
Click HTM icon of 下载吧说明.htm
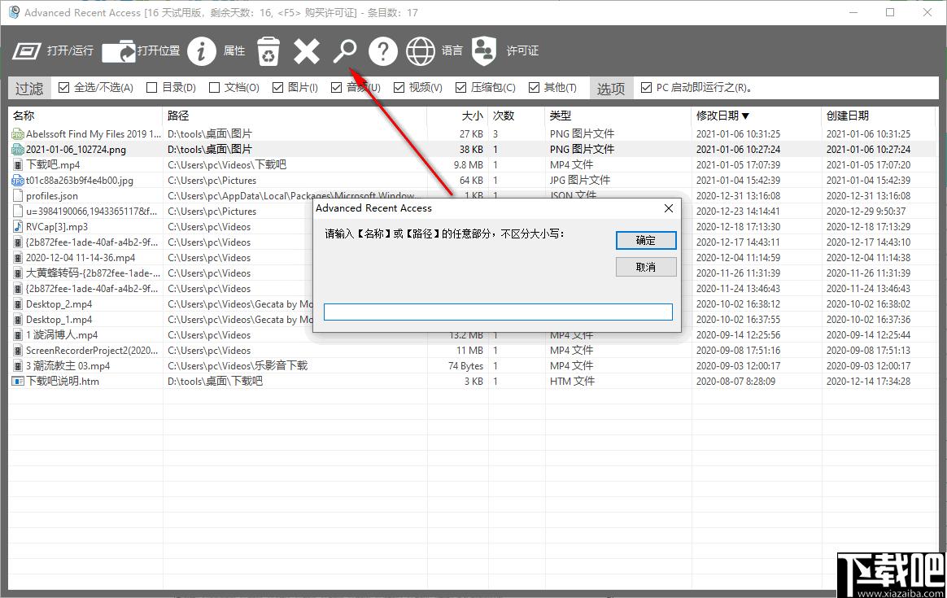18,381
